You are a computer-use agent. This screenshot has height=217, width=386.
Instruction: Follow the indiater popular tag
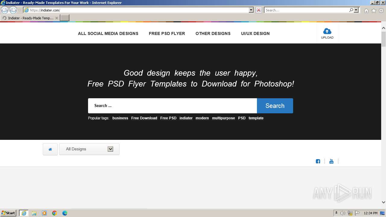click(x=186, y=118)
